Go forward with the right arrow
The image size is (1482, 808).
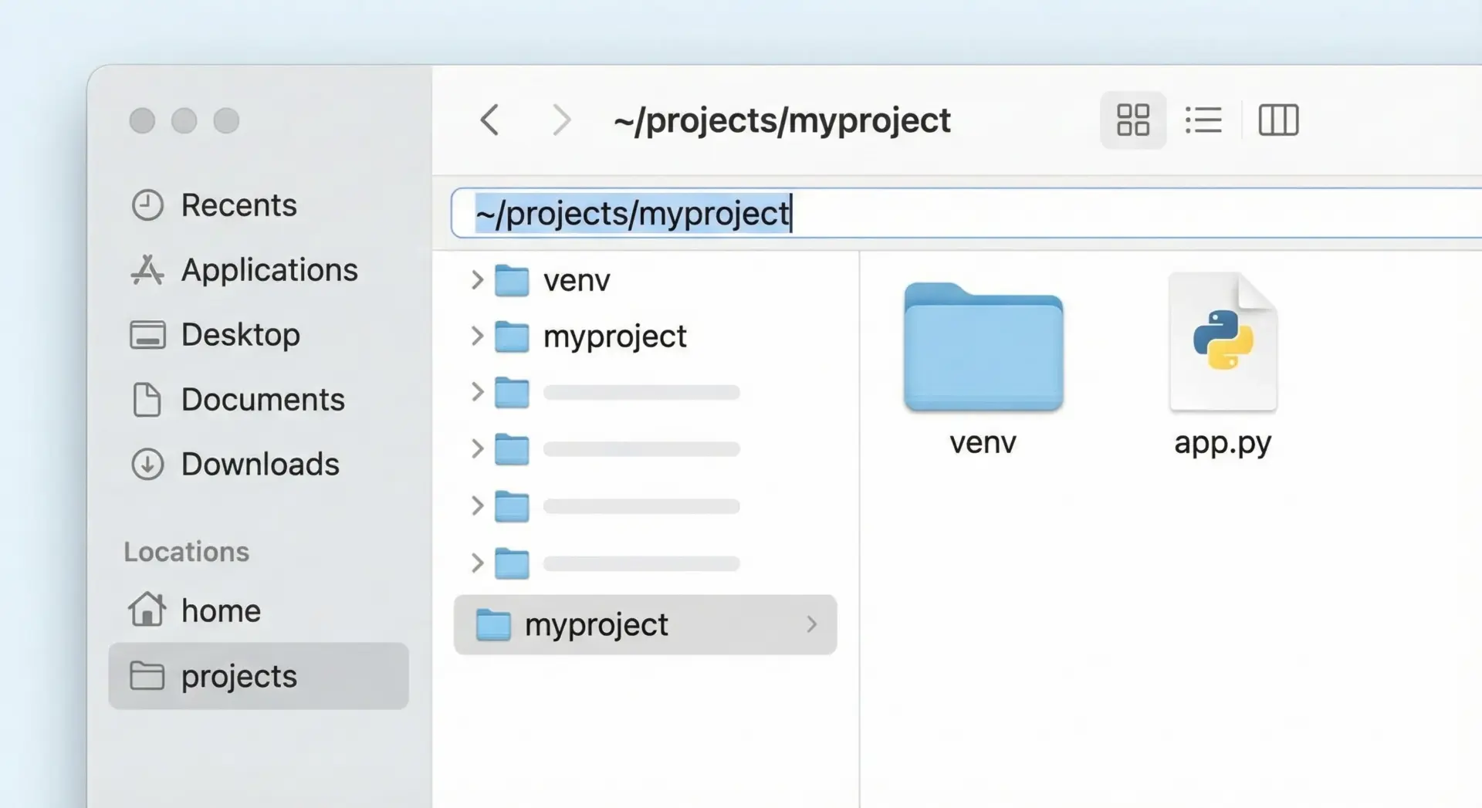coord(561,120)
